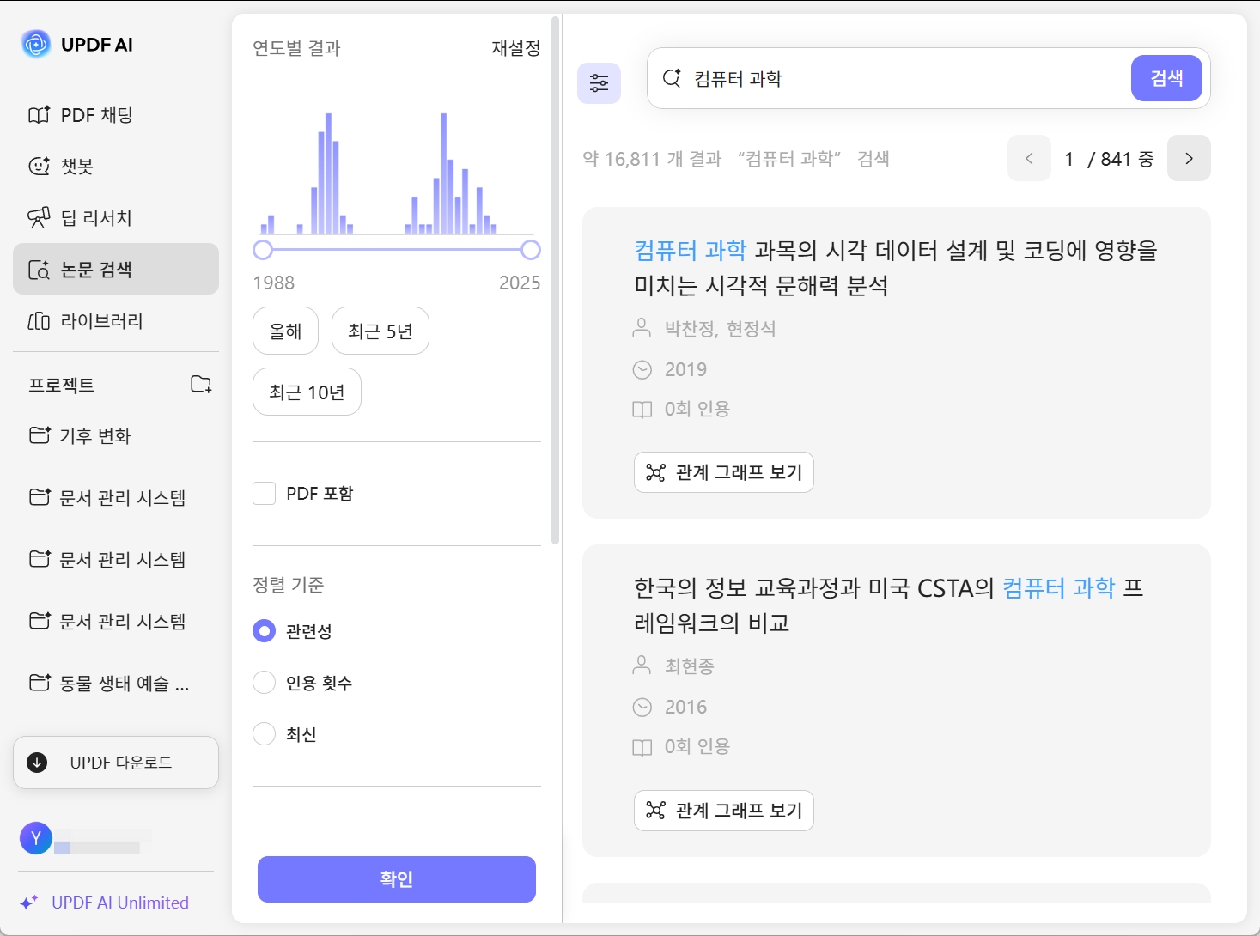
Task: Click the user avatar icon
Action: point(36,838)
